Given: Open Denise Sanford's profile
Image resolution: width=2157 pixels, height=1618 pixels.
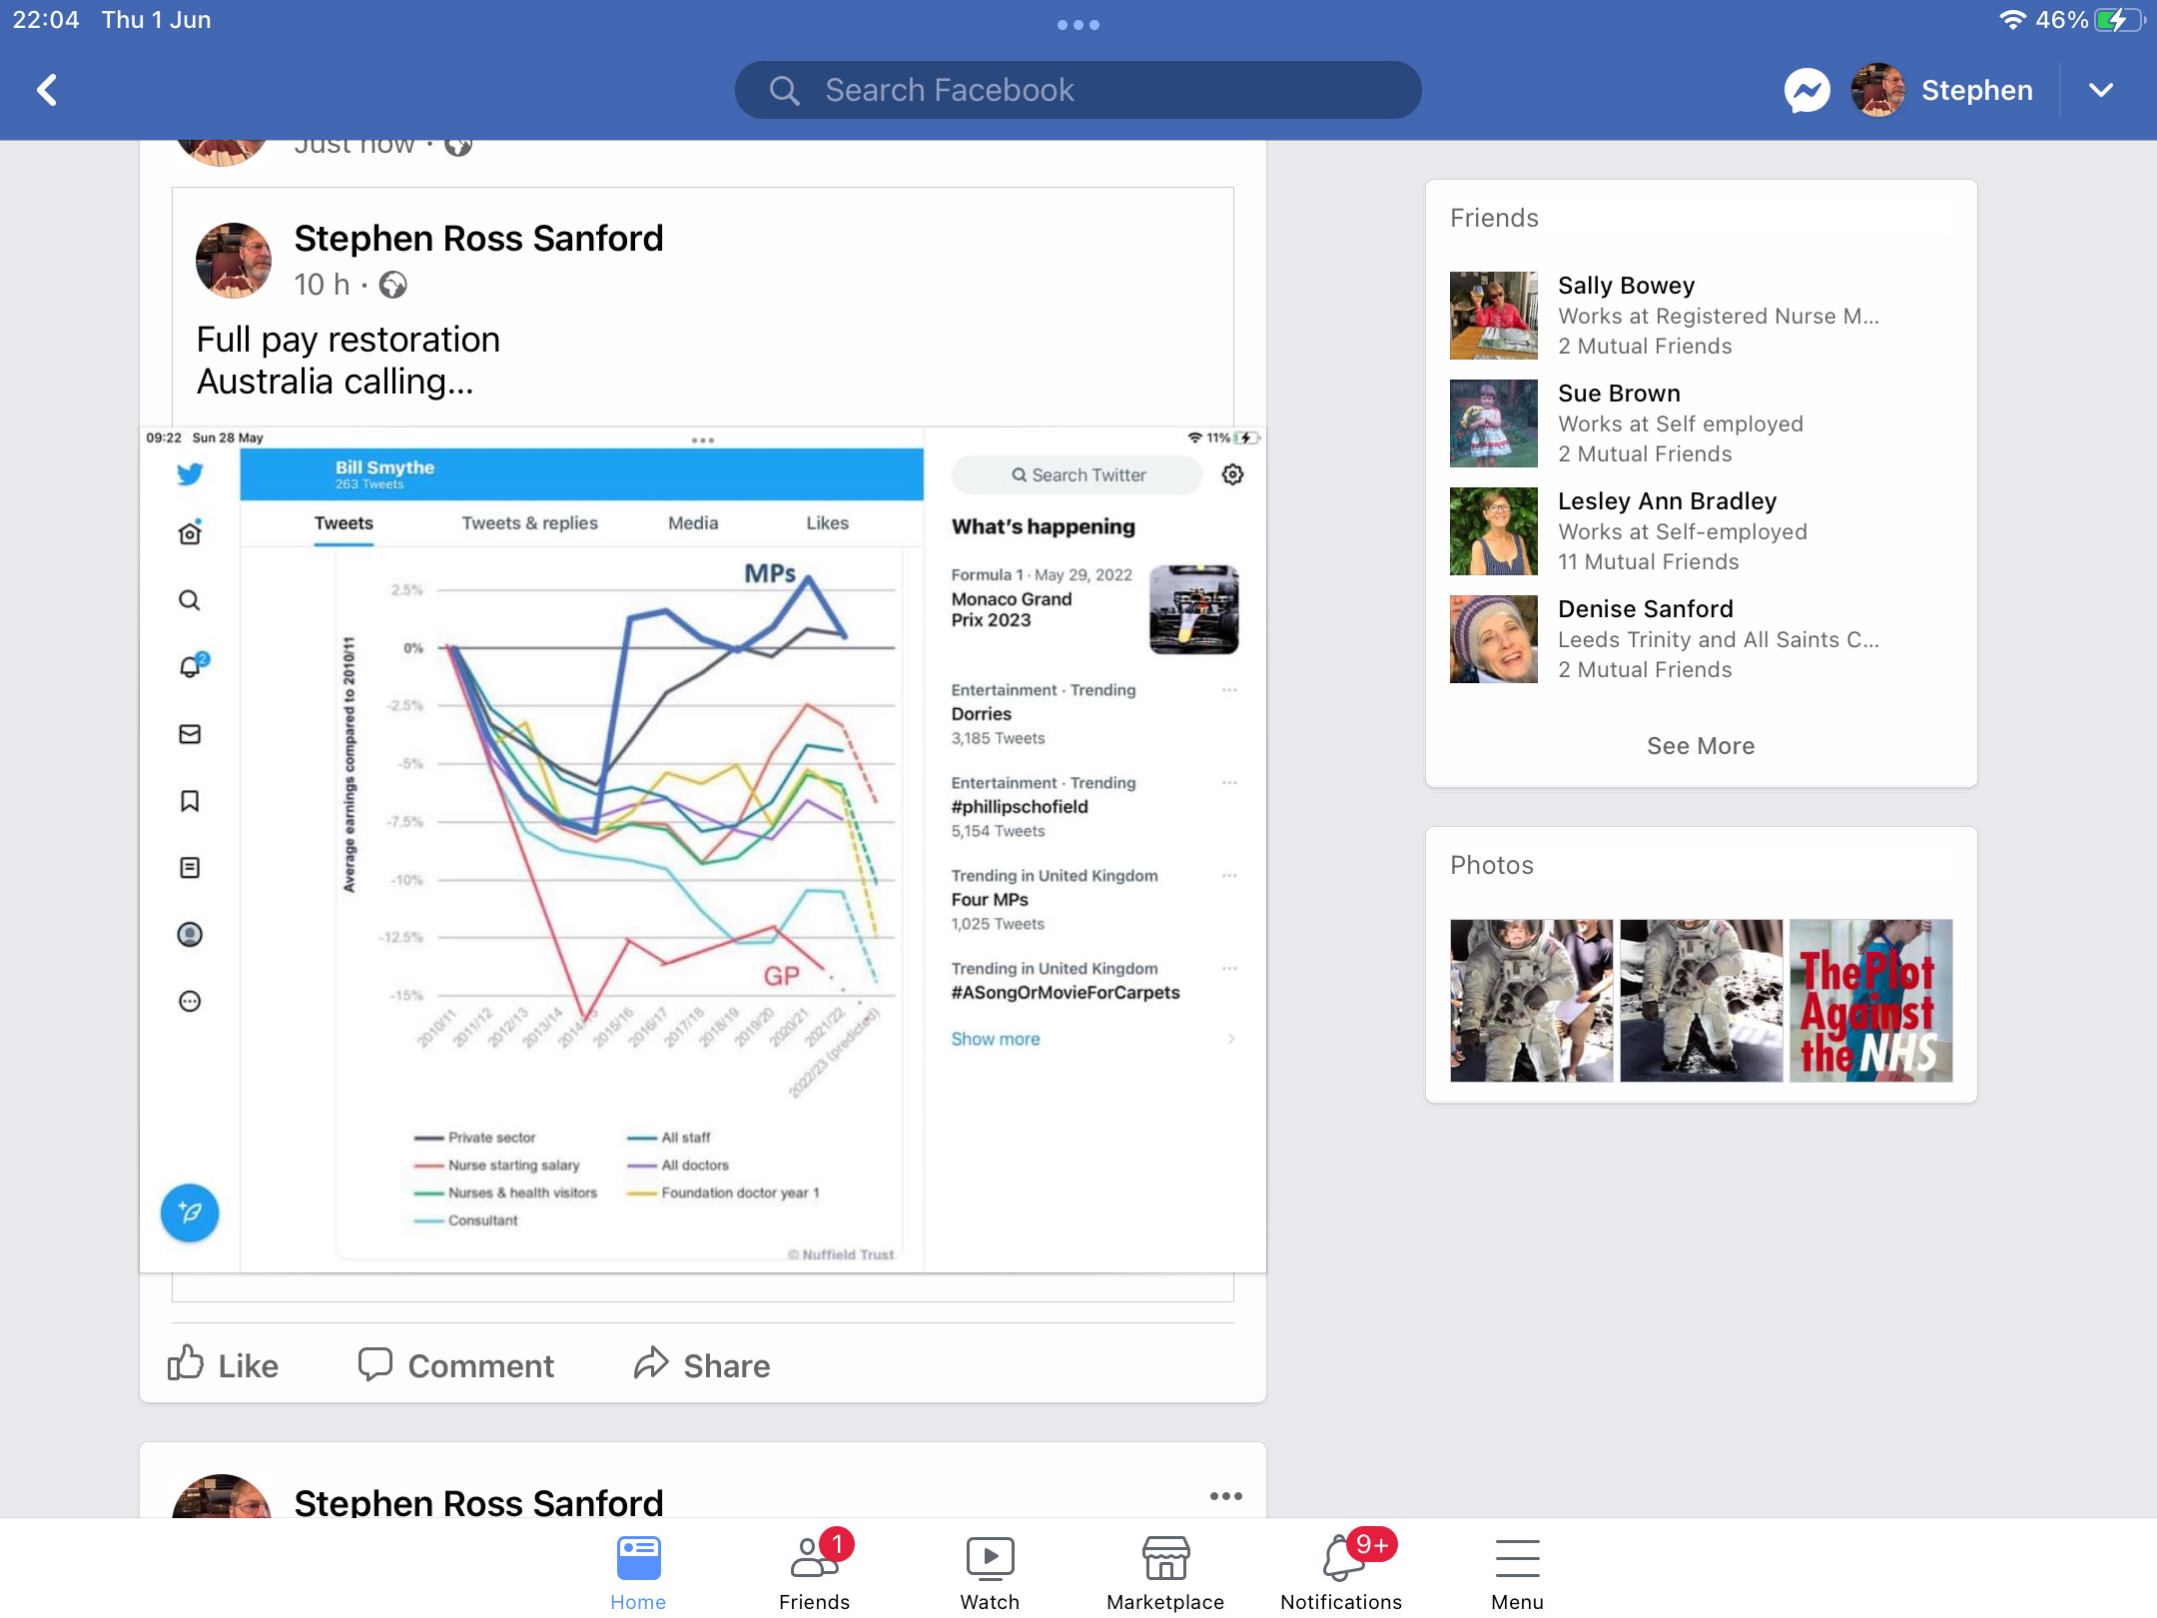Looking at the screenshot, I should pos(1645,609).
